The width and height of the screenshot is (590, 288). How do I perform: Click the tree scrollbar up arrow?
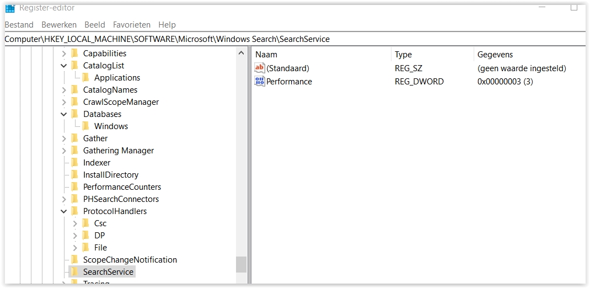pyautogui.click(x=241, y=54)
